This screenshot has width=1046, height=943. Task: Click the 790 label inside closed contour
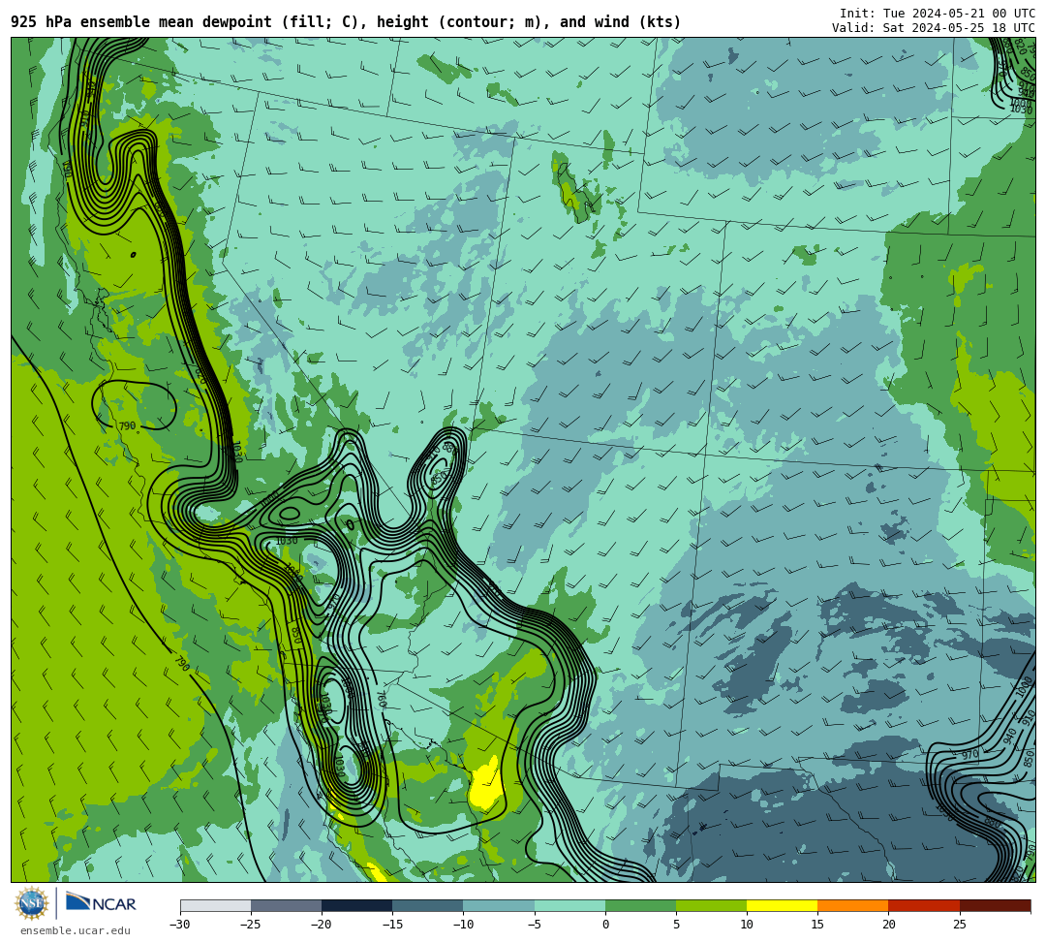pyautogui.click(x=127, y=425)
